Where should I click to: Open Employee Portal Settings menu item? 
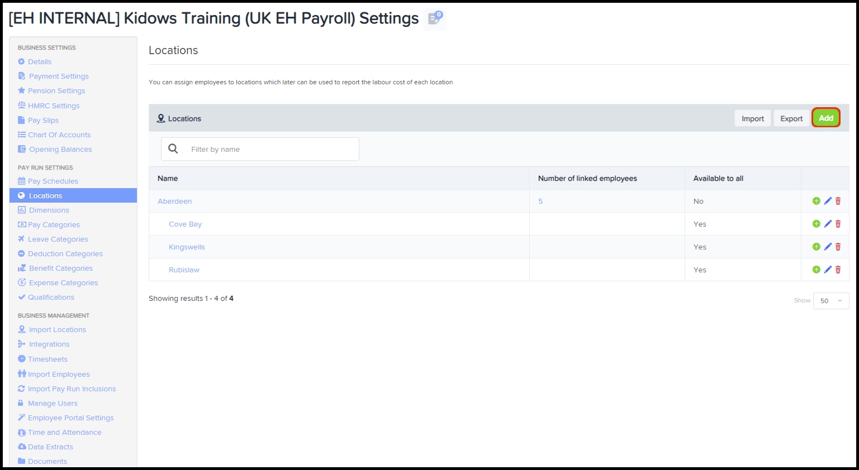[70, 418]
